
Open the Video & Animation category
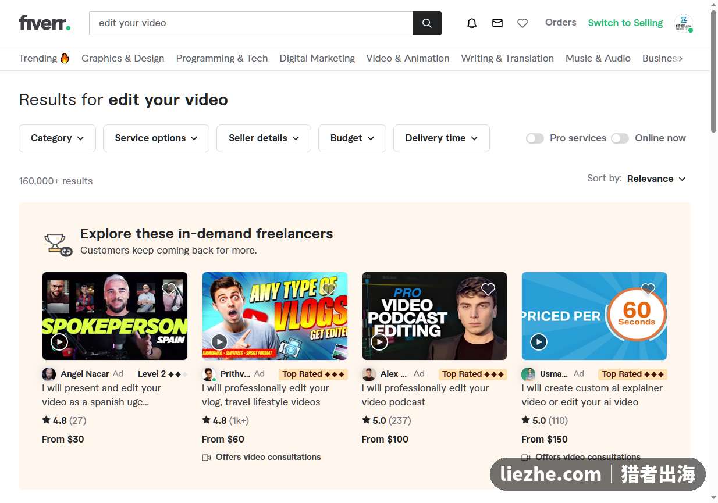pyautogui.click(x=408, y=58)
